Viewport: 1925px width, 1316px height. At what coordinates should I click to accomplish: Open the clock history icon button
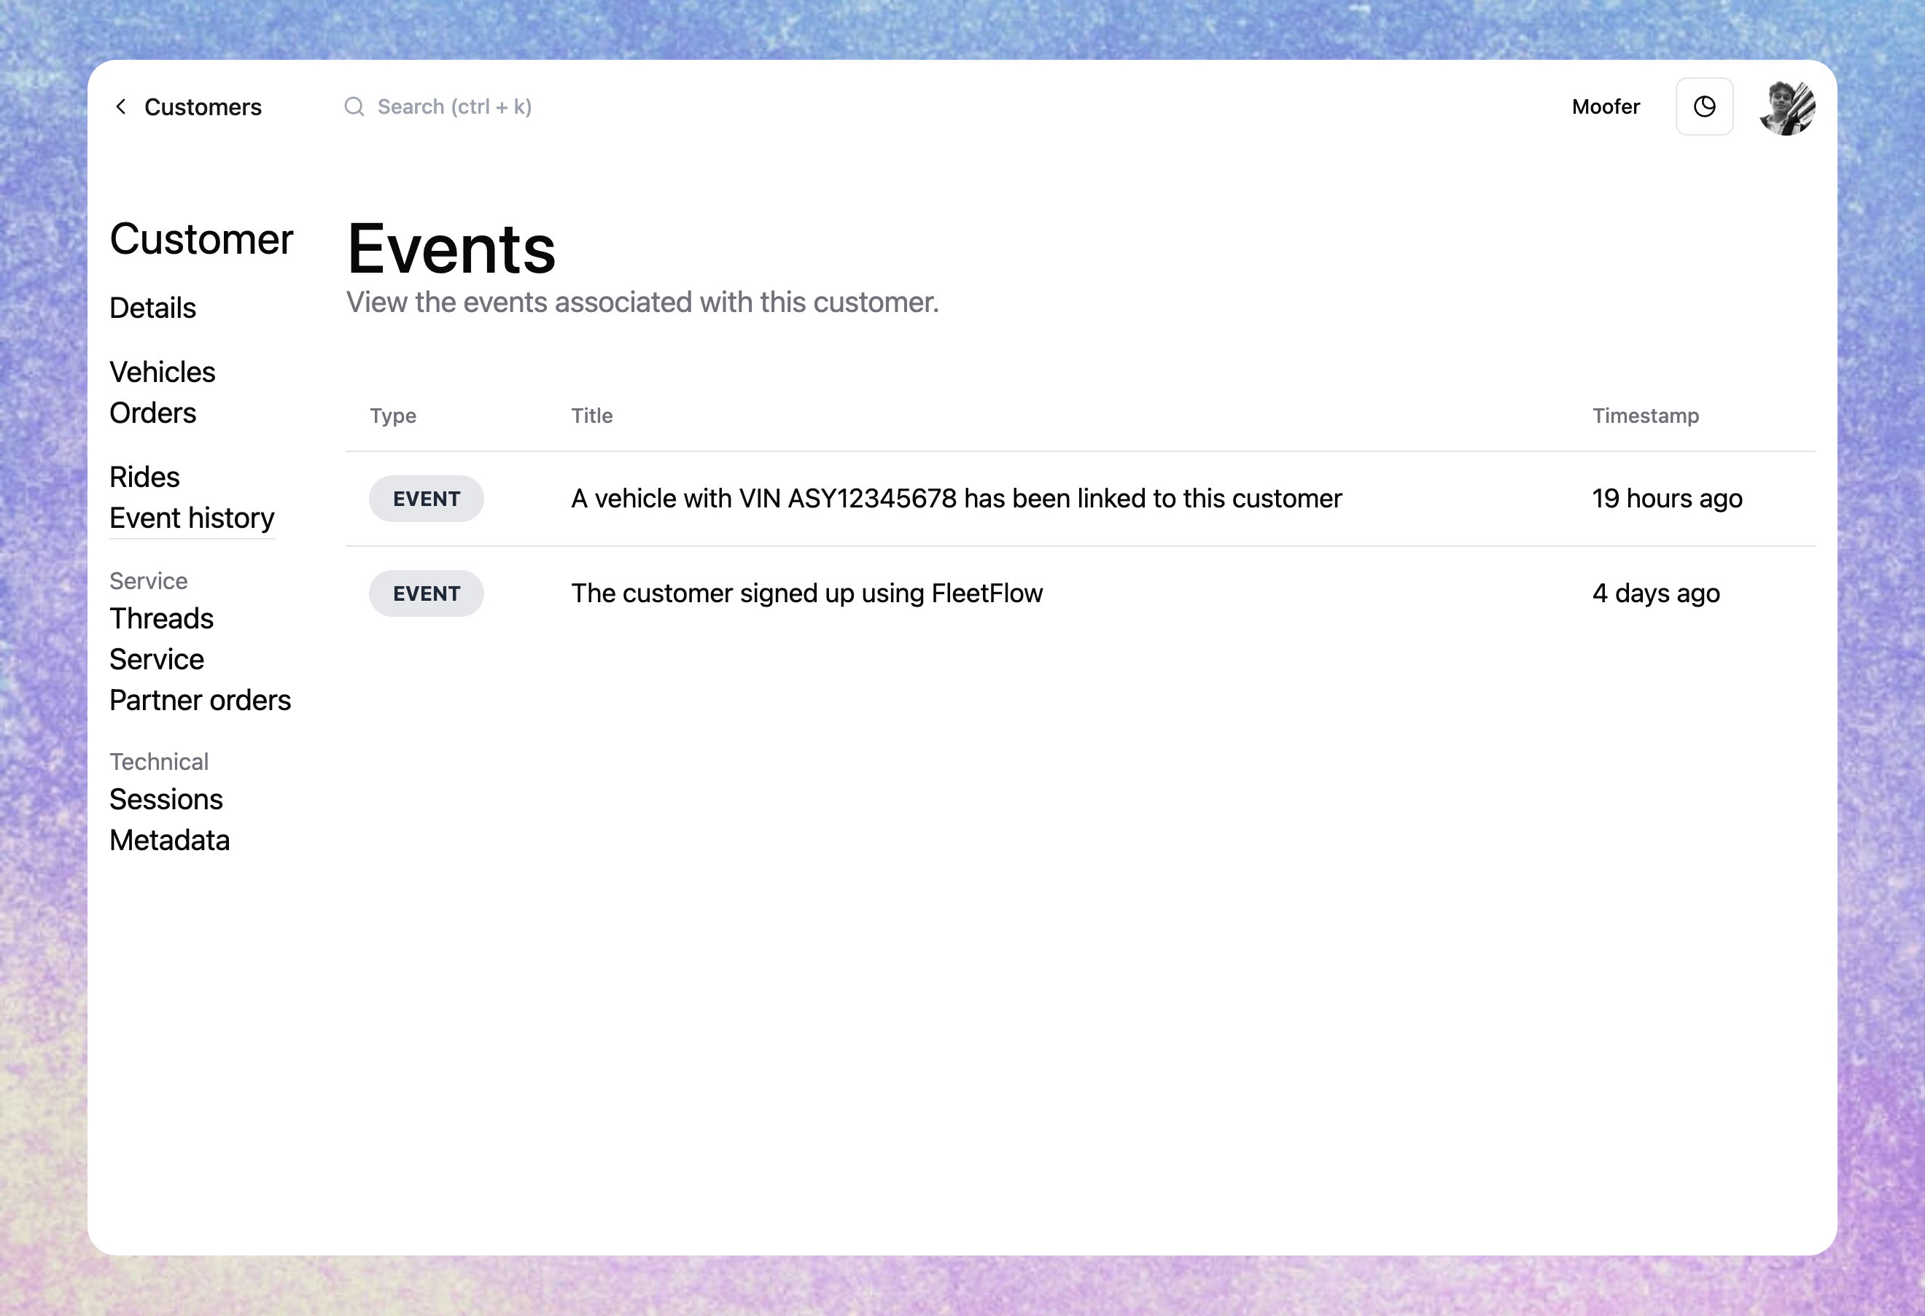point(1704,107)
